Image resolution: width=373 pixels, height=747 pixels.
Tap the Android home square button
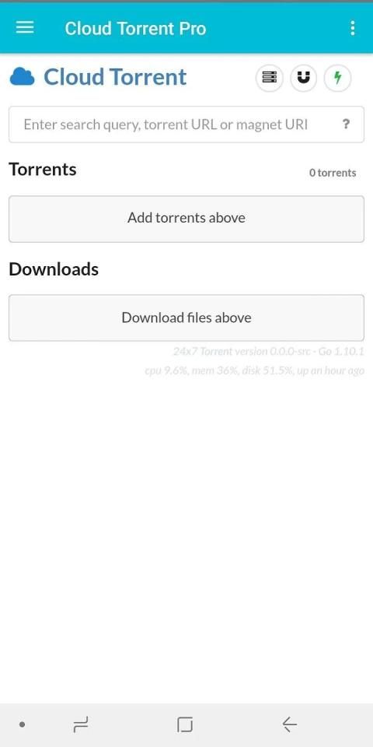click(x=185, y=724)
